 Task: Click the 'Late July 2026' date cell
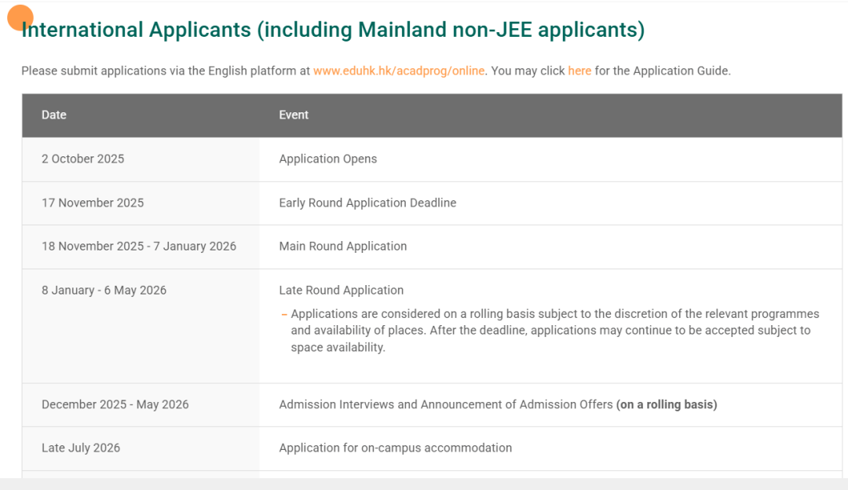81,448
